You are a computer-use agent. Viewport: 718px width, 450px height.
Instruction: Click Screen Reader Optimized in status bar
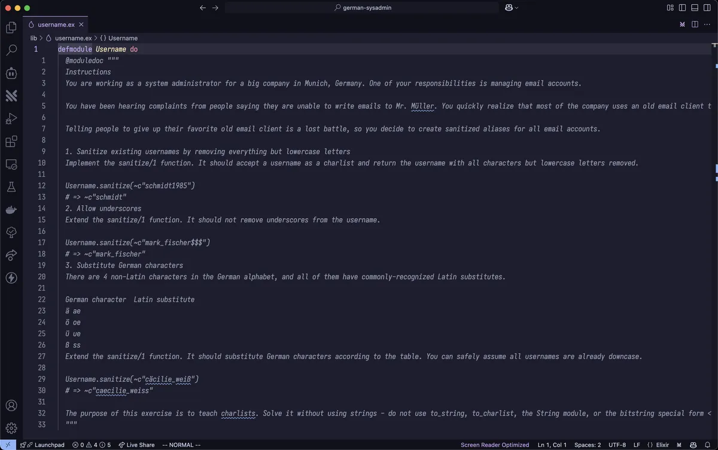pos(495,445)
